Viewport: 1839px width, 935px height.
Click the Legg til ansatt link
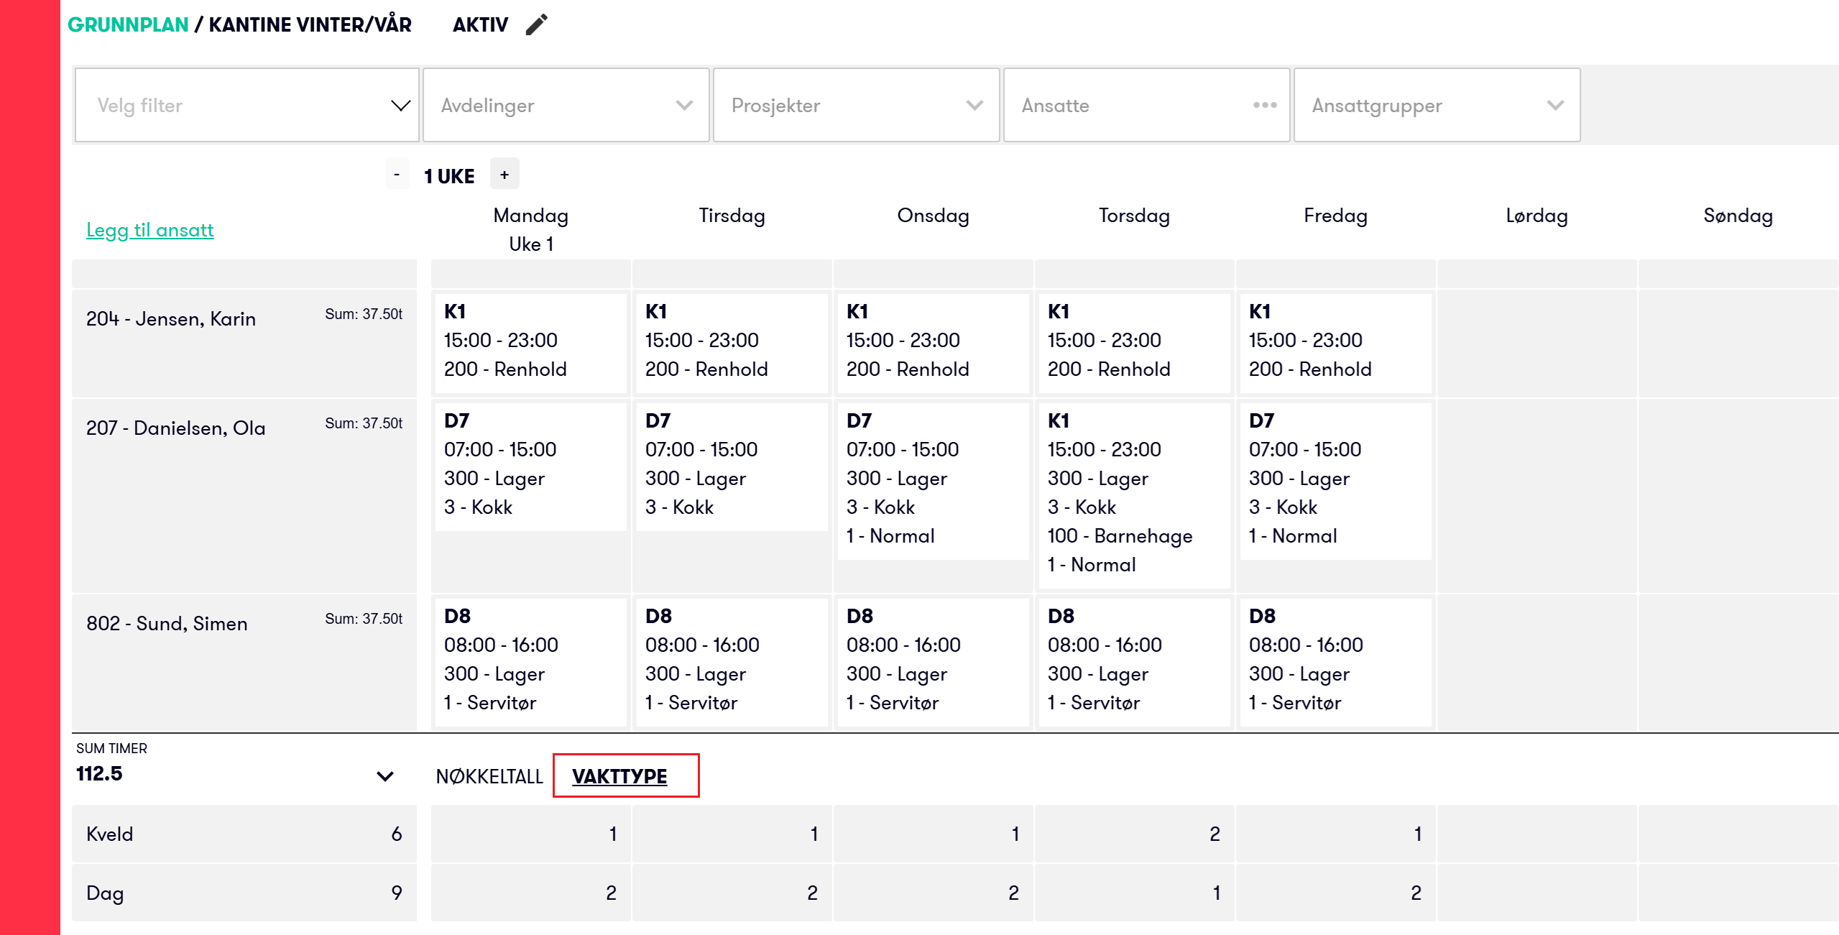point(149,230)
